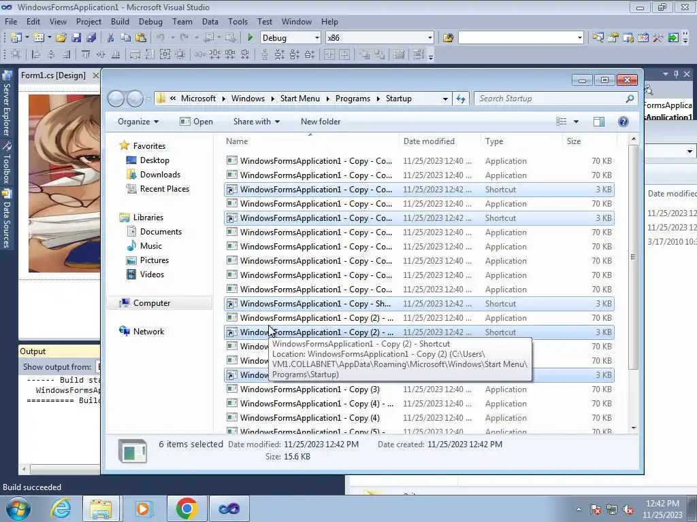The height and width of the screenshot is (522, 697).
Task: Click Startup in the address breadcrumb
Action: 398,99
